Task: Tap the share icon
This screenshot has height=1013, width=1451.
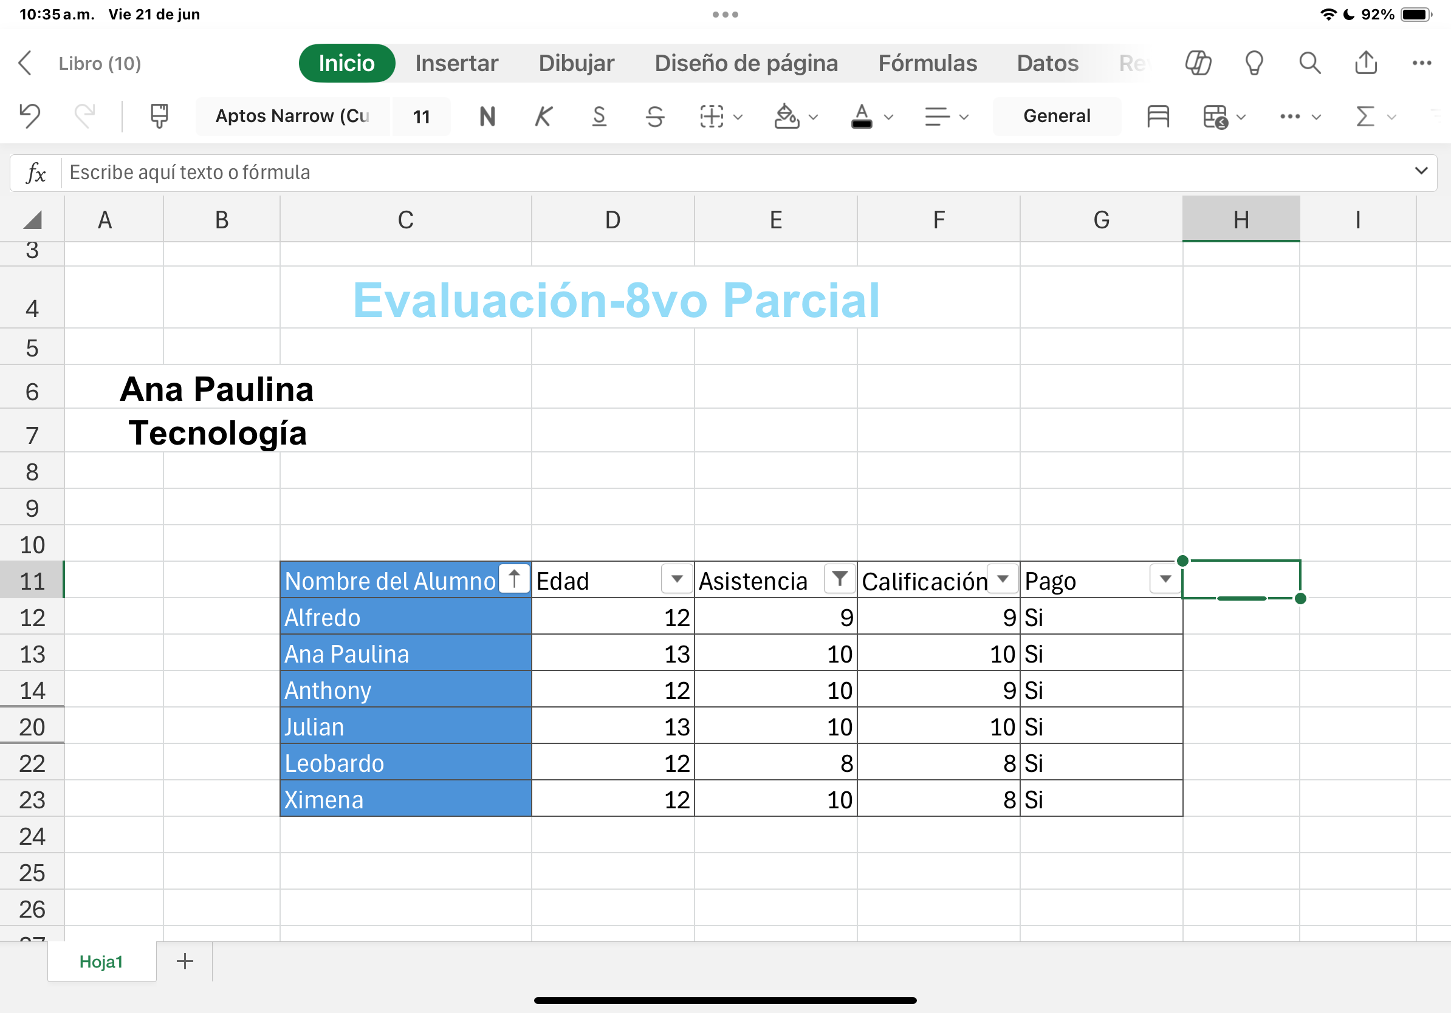Action: pos(1366,63)
